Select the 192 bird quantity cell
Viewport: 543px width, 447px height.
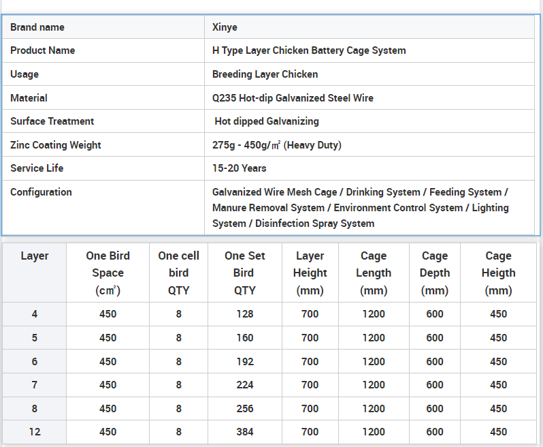click(x=244, y=362)
